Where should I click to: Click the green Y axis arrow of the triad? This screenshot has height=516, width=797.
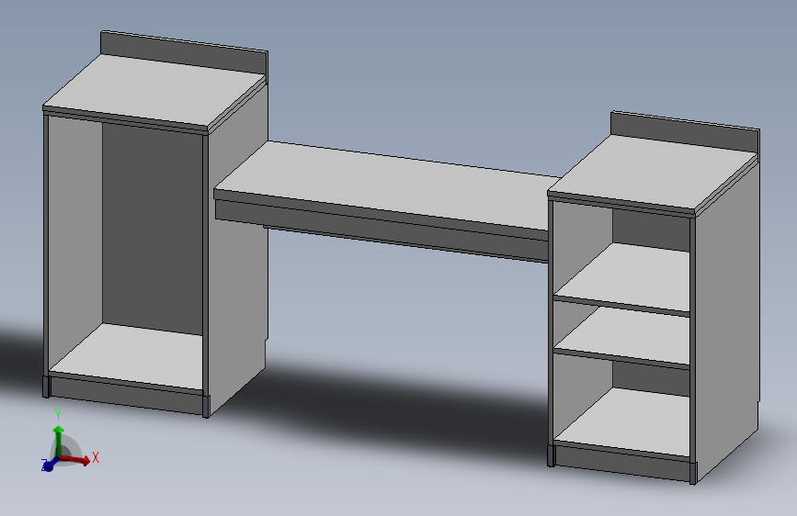(x=59, y=441)
